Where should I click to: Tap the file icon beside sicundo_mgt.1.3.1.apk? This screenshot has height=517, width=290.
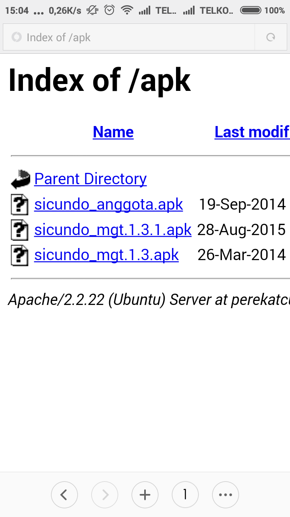point(19,230)
